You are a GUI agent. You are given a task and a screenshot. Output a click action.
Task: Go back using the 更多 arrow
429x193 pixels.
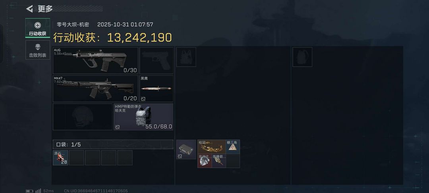[29, 9]
